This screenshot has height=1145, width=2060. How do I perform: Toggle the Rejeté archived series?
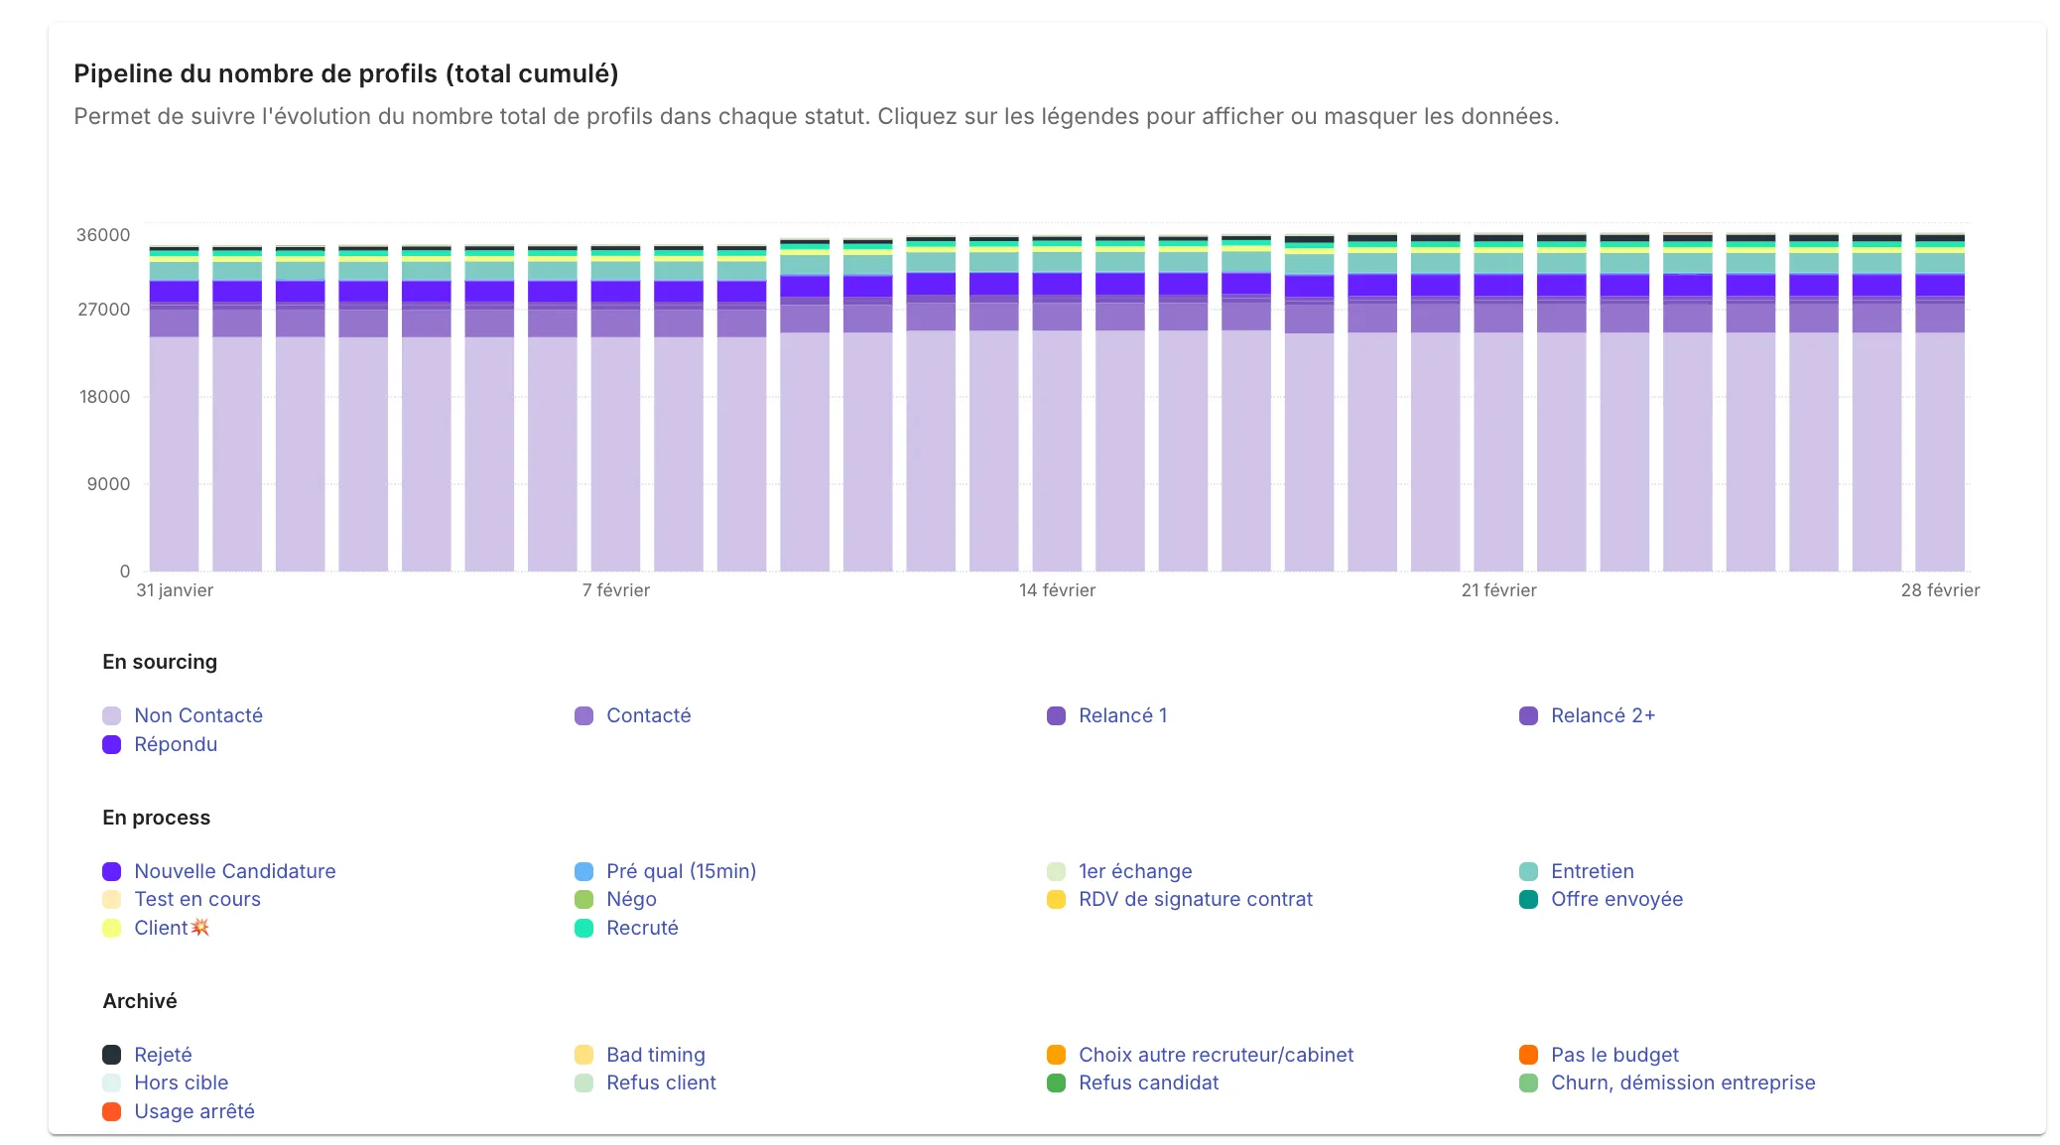(164, 1054)
